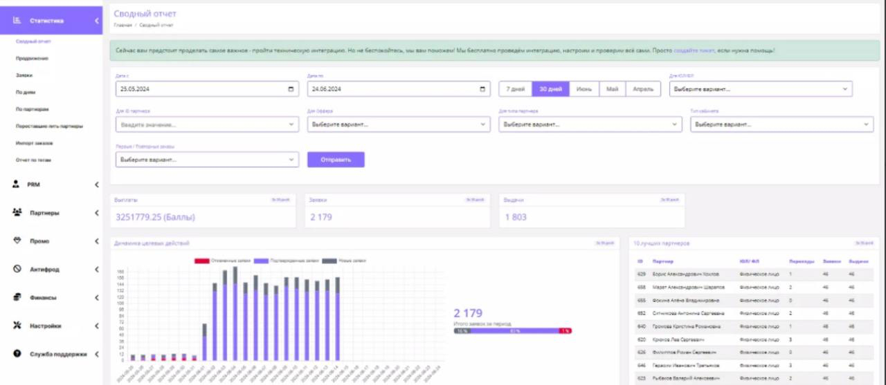Expand the PRM sidebar section
This screenshot has height=385, width=886.
tap(97, 185)
